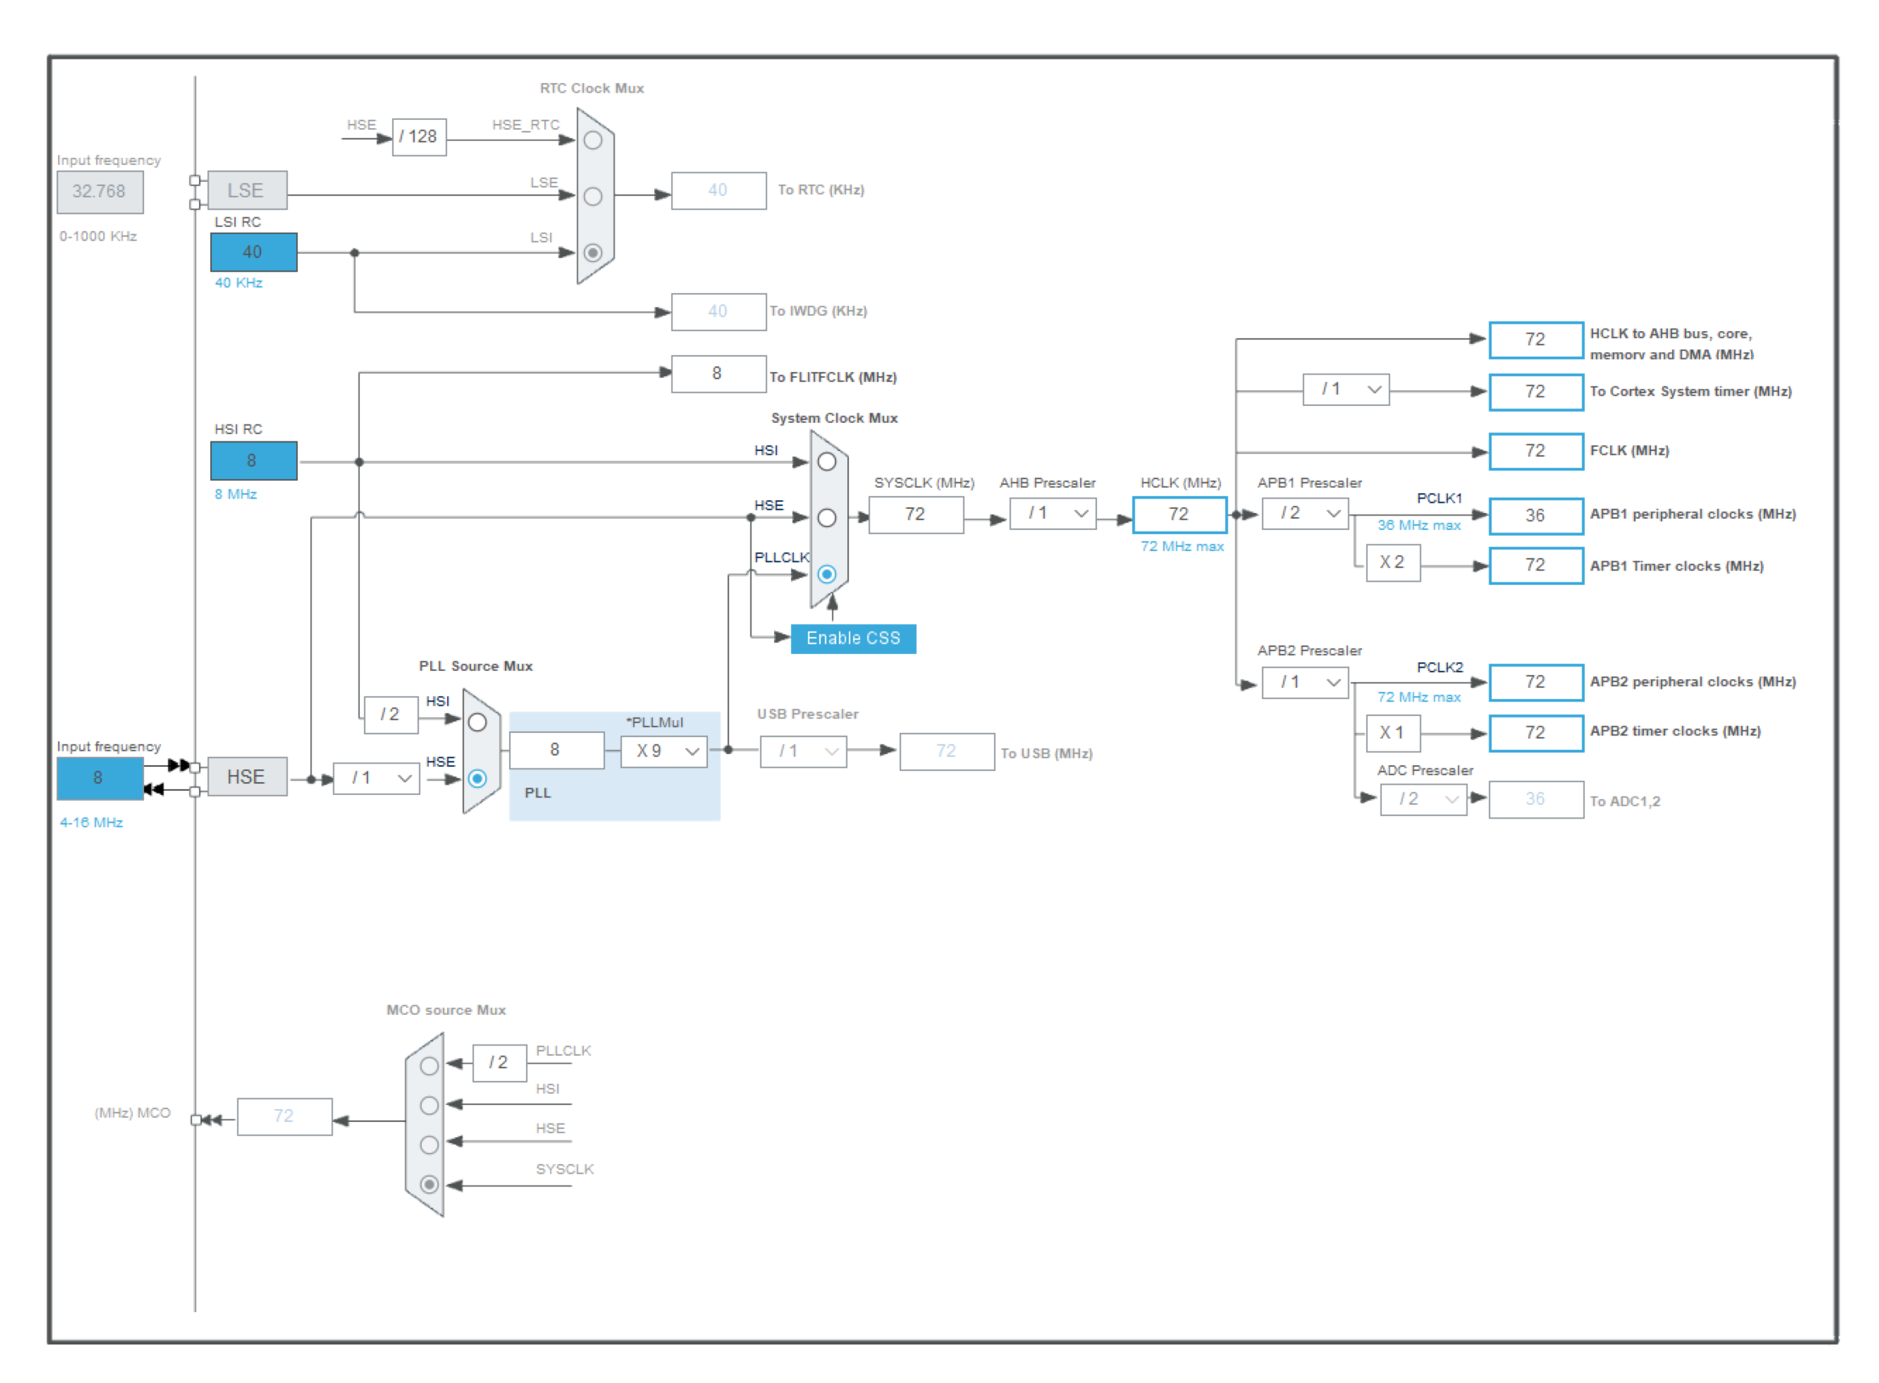1879x1383 pixels.
Task: Click the HCLK to AHB bus value field
Action: [x=1536, y=340]
